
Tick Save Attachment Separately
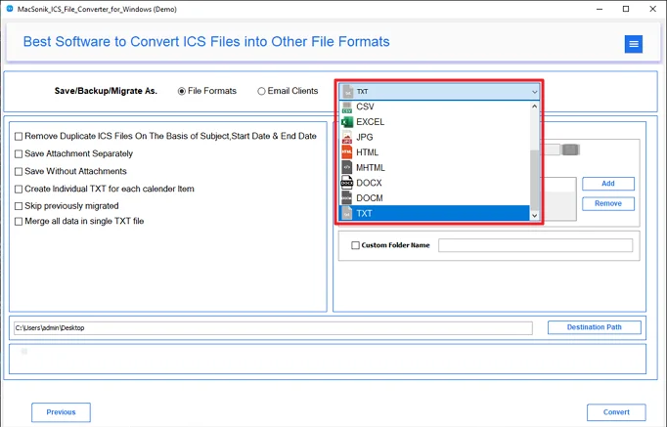(x=19, y=153)
